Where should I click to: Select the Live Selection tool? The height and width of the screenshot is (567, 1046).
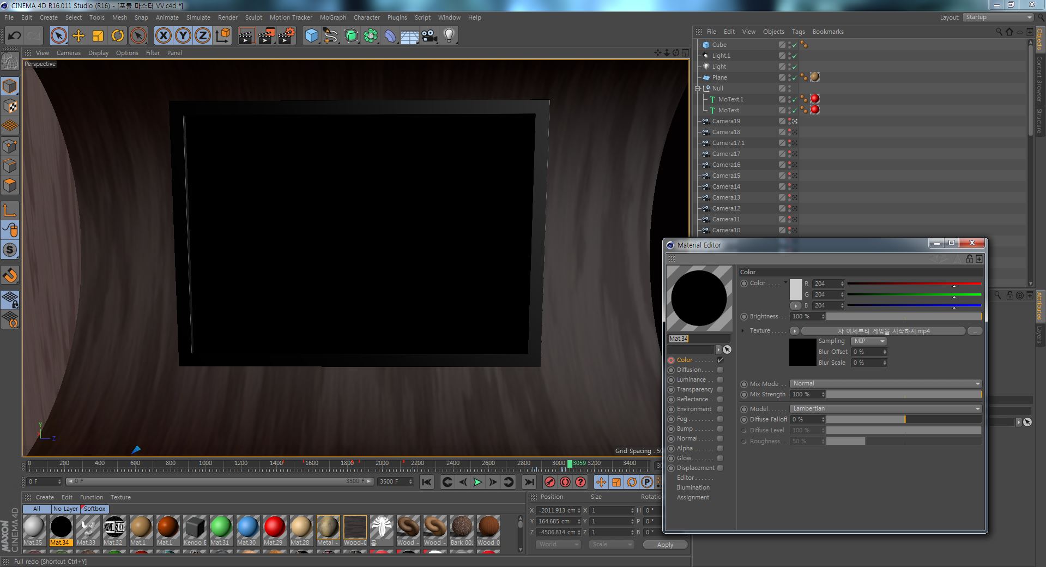[x=58, y=36]
